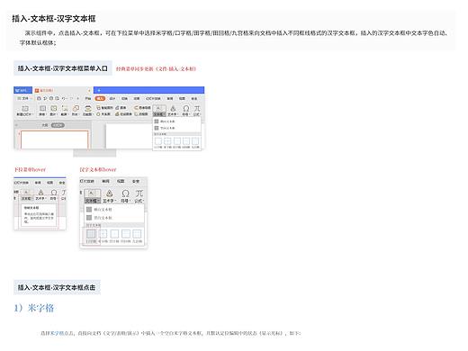This screenshot has height=351, width=468.
Task: Click the blue 米字格 link in bottom paragraph
Action: click(57, 333)
